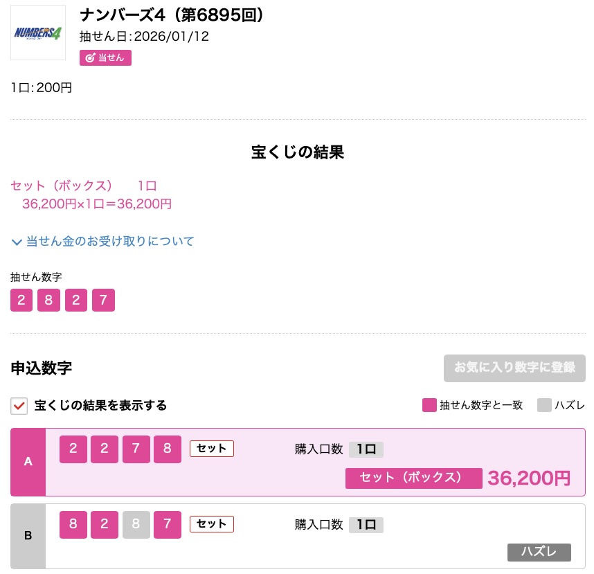Toggle 宝くじの結果を表示する checkbox
This screenshot has height=574, width=594.
pyautogui.click(x=19, y=406)
